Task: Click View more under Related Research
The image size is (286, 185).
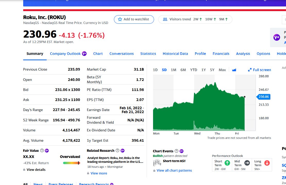Action: click(x=99, y=173)
